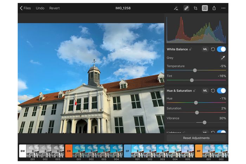
Task: Apply ML to White Balance
Action: (205, 49)
